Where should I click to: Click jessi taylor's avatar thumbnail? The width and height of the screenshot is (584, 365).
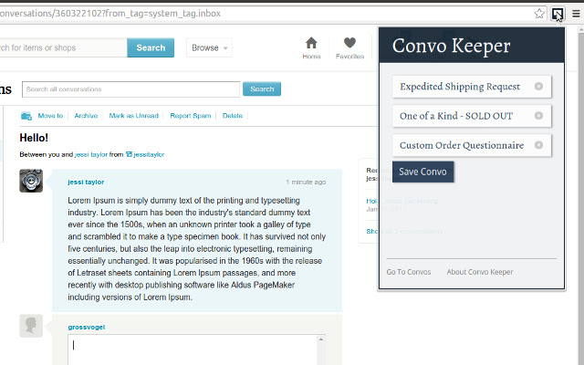pyautogui.click(x=31, y=181)
